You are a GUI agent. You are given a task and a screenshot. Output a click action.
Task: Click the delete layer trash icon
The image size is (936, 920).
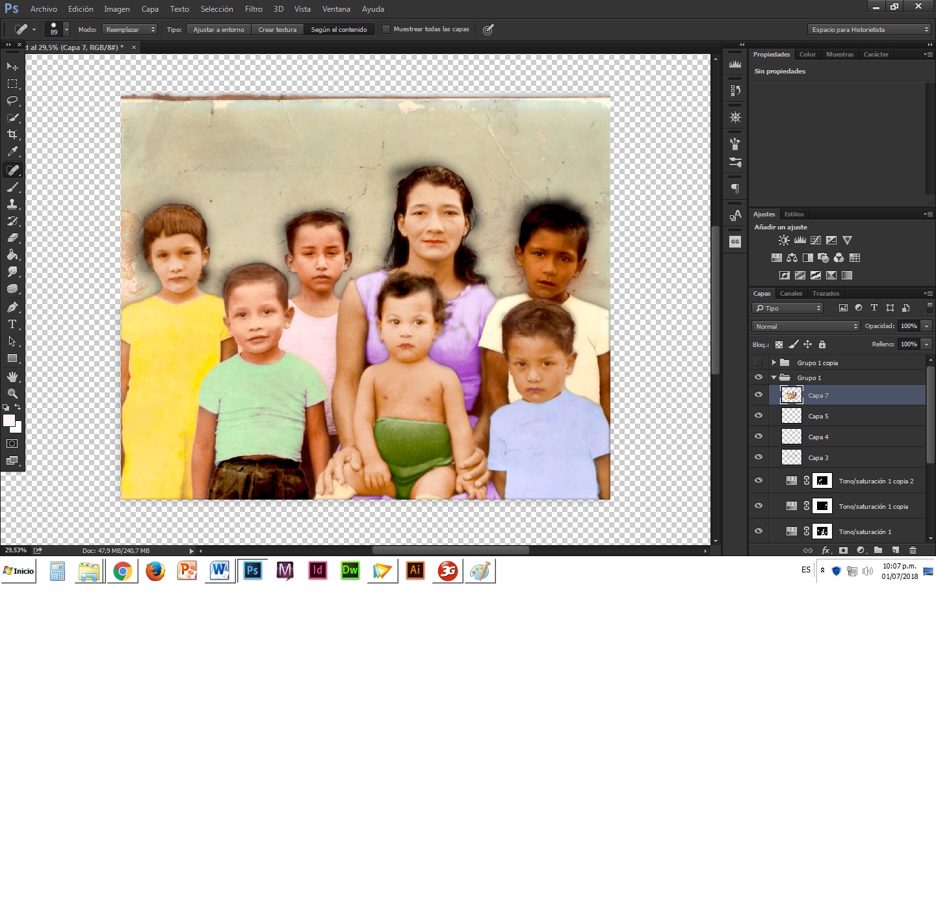coord(913,550)
